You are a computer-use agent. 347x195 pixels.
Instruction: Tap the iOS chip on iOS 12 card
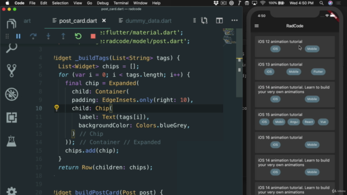point(275,49)
